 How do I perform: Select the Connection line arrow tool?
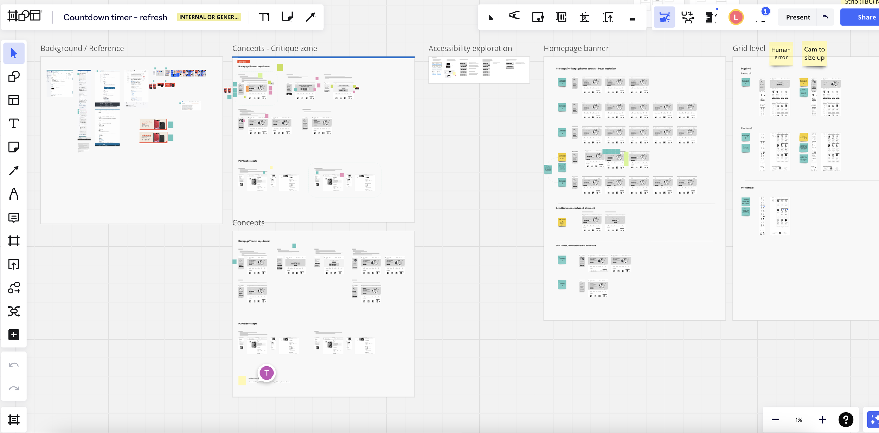click(14, 170)
